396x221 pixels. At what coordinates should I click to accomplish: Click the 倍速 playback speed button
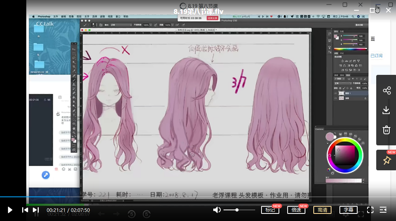(296, 210)
